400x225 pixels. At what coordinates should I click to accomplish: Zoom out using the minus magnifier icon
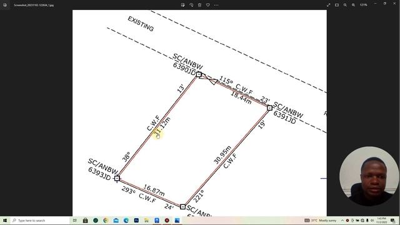point(345,5)
